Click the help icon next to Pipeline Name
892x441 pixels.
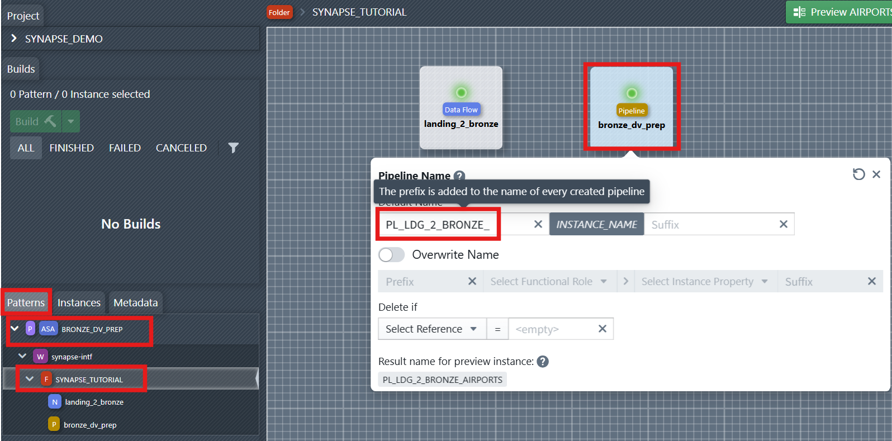point(459,176)
